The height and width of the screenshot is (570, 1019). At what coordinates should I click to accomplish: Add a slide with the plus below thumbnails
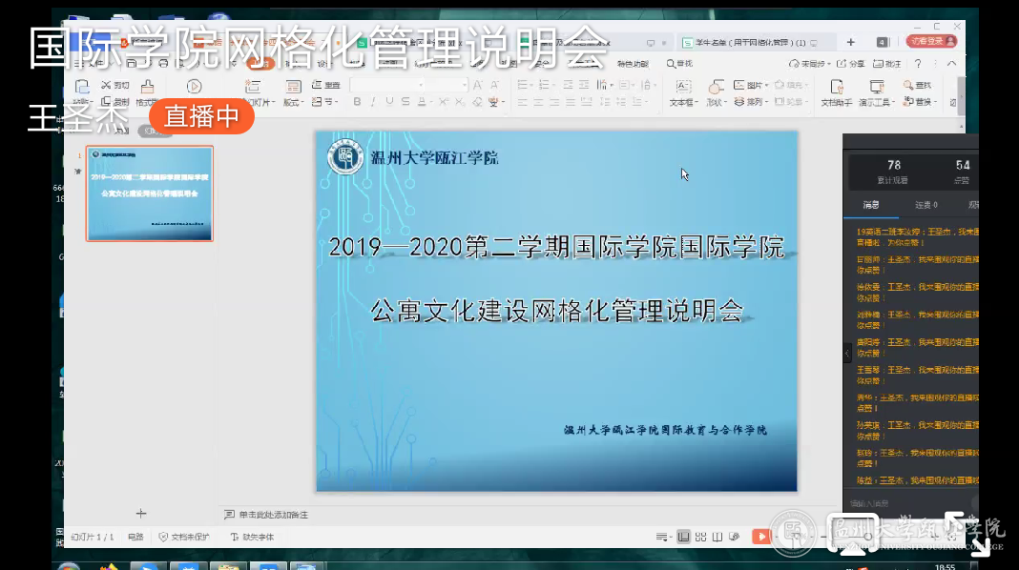[141, 514]
